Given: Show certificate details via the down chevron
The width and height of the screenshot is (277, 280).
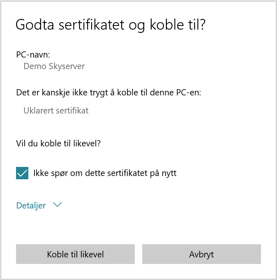Looking at the screenshot, I should (x=57, y=205).
